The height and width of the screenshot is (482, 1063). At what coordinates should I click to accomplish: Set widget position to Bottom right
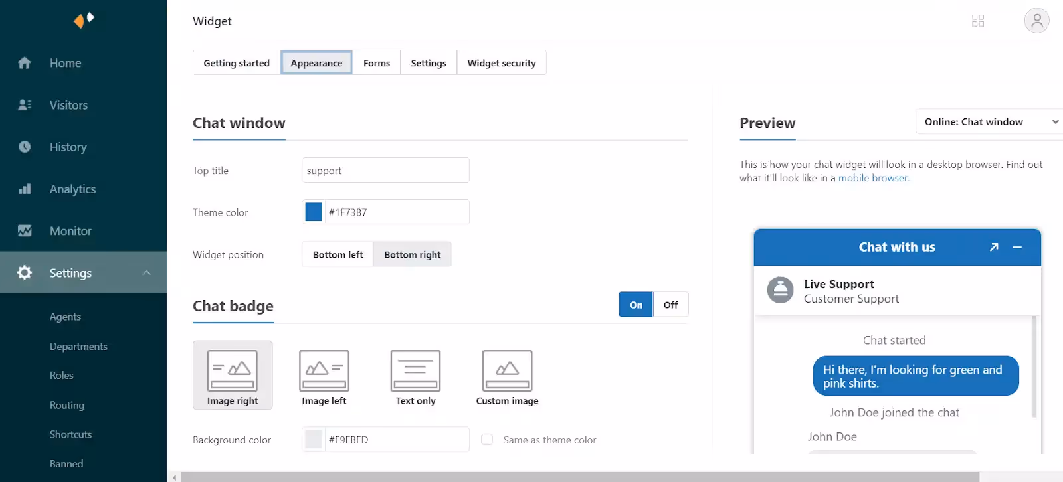[413, 254]
